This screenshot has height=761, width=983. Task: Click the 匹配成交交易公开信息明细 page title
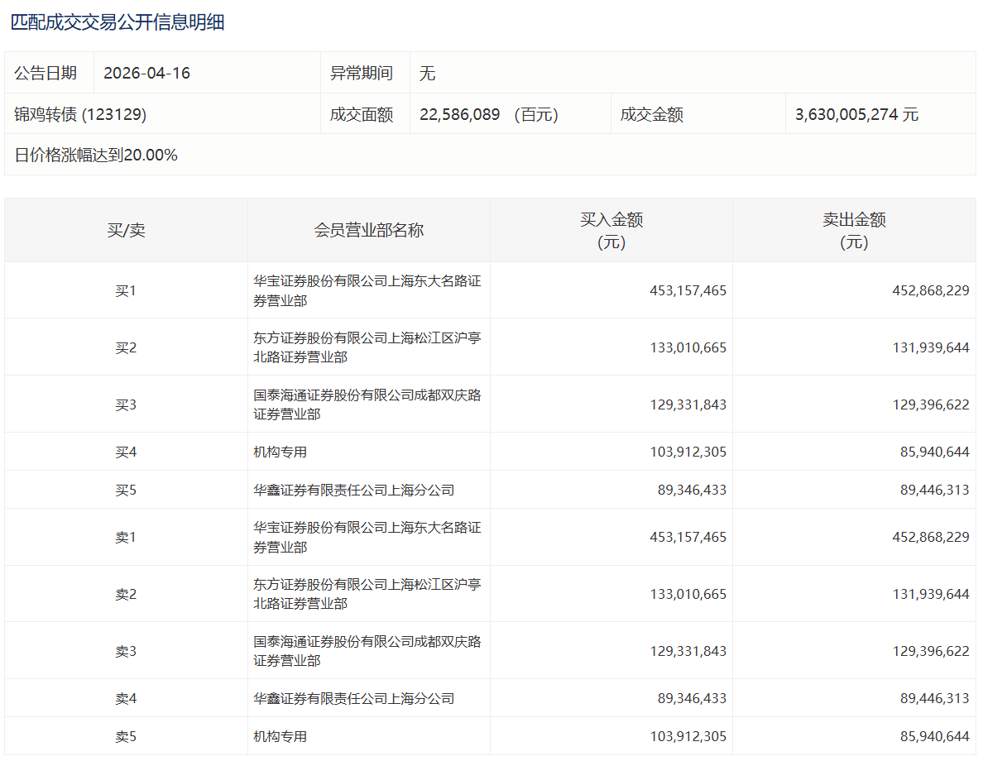(117, 22)
